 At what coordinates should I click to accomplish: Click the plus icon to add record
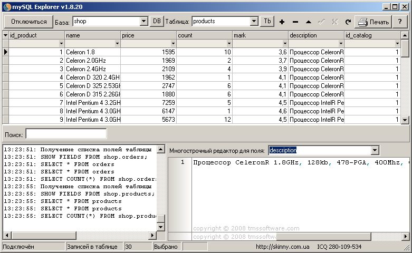pos(282,22)
